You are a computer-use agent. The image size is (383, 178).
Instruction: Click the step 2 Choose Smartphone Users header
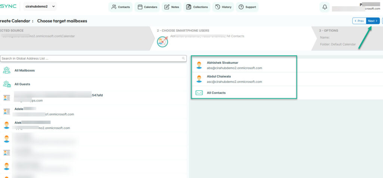[183, 31]
